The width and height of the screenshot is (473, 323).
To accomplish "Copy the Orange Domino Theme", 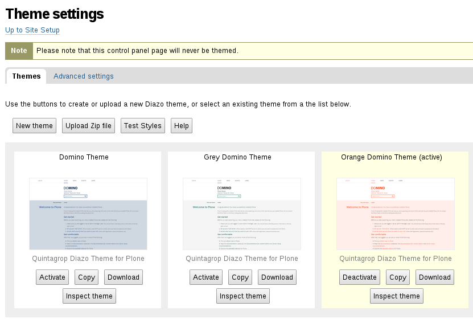I will [398, 277].
